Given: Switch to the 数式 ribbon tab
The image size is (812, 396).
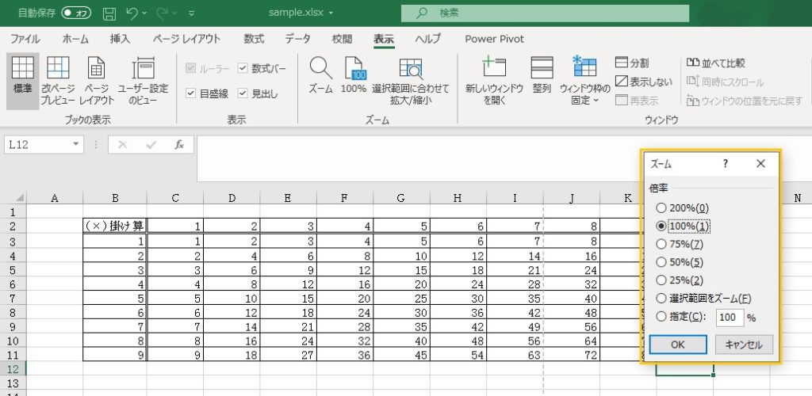Looking at the screenshot, I should pos(254,39).
